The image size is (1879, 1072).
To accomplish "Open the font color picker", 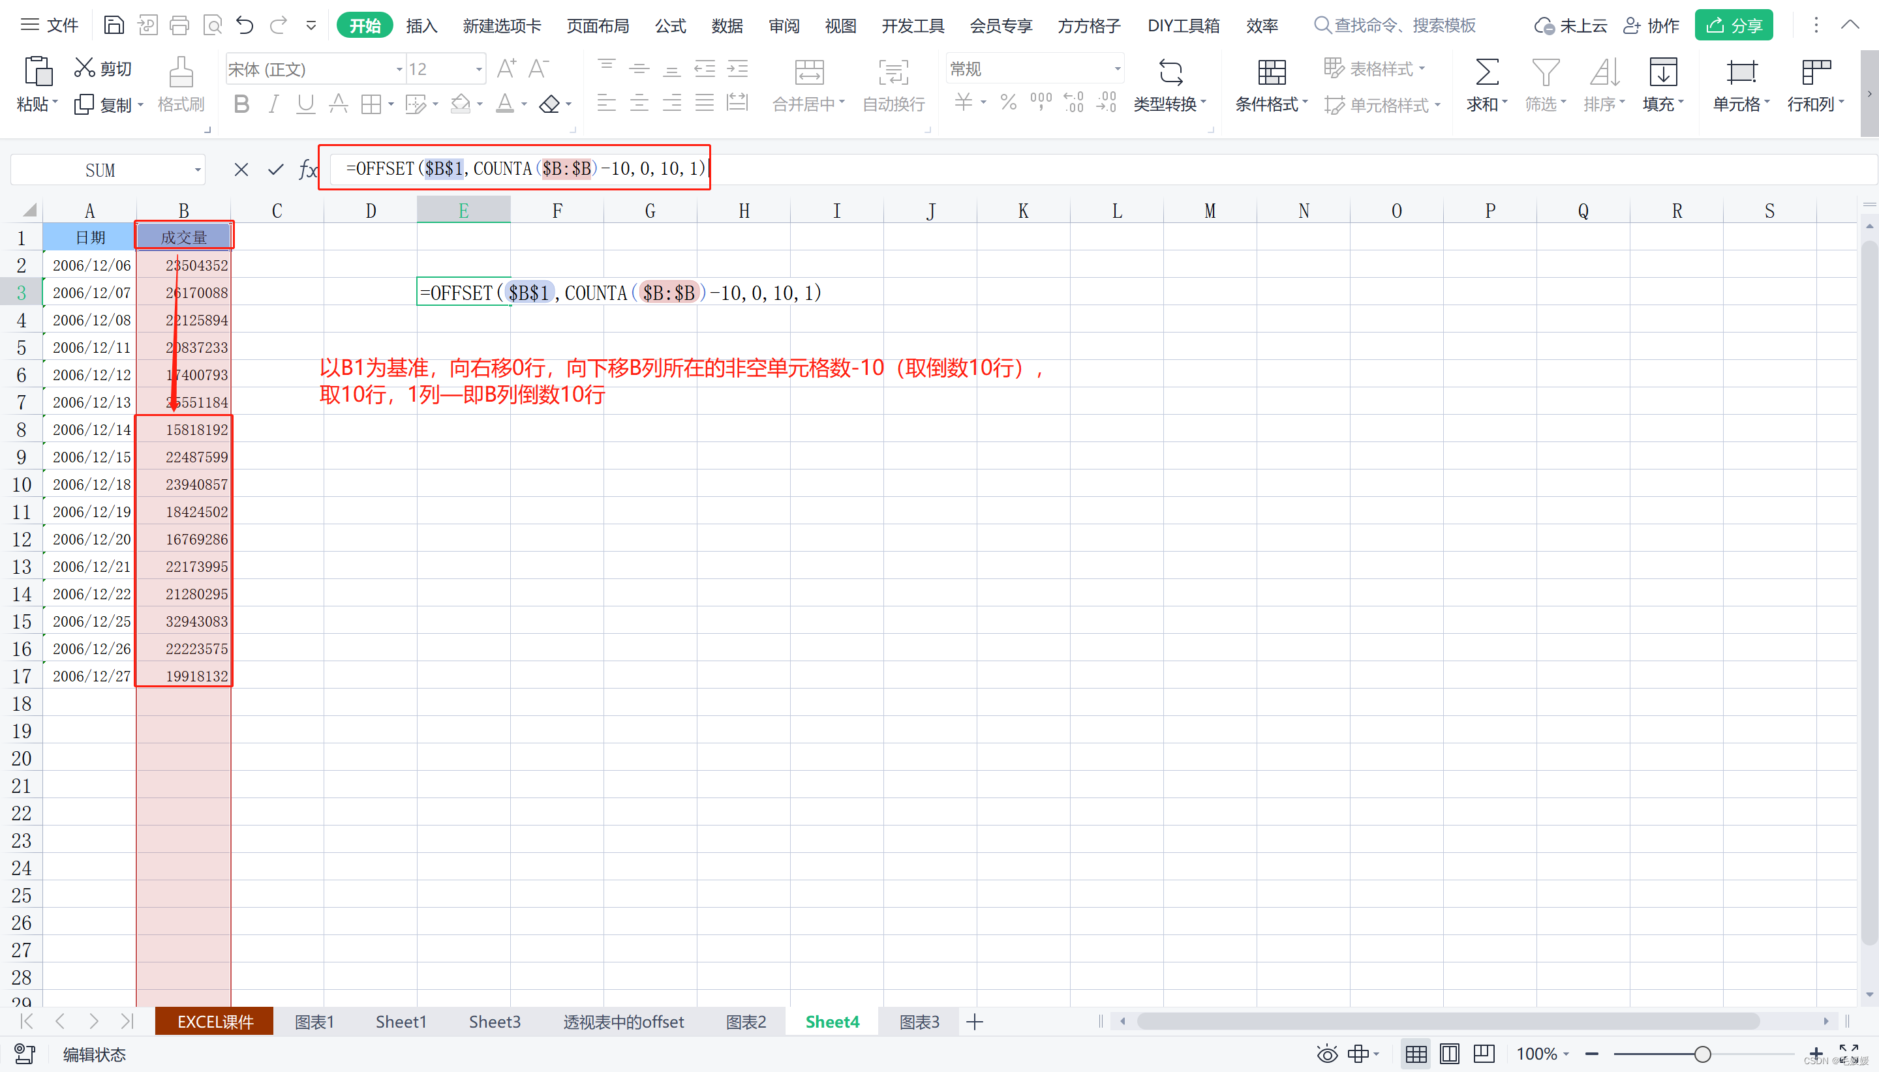I will coord(504,104).
